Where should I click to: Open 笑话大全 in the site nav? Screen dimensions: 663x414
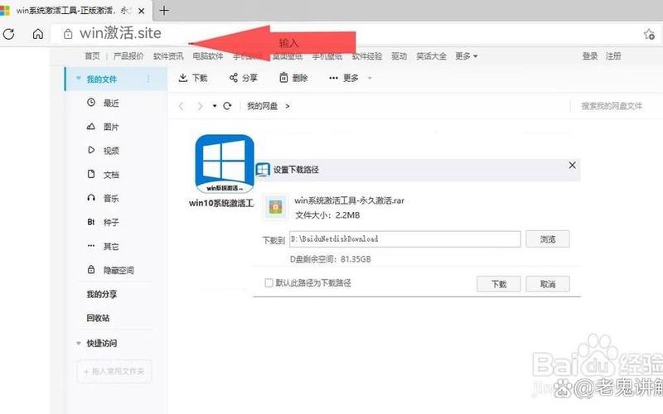click(x=431, y=55)
